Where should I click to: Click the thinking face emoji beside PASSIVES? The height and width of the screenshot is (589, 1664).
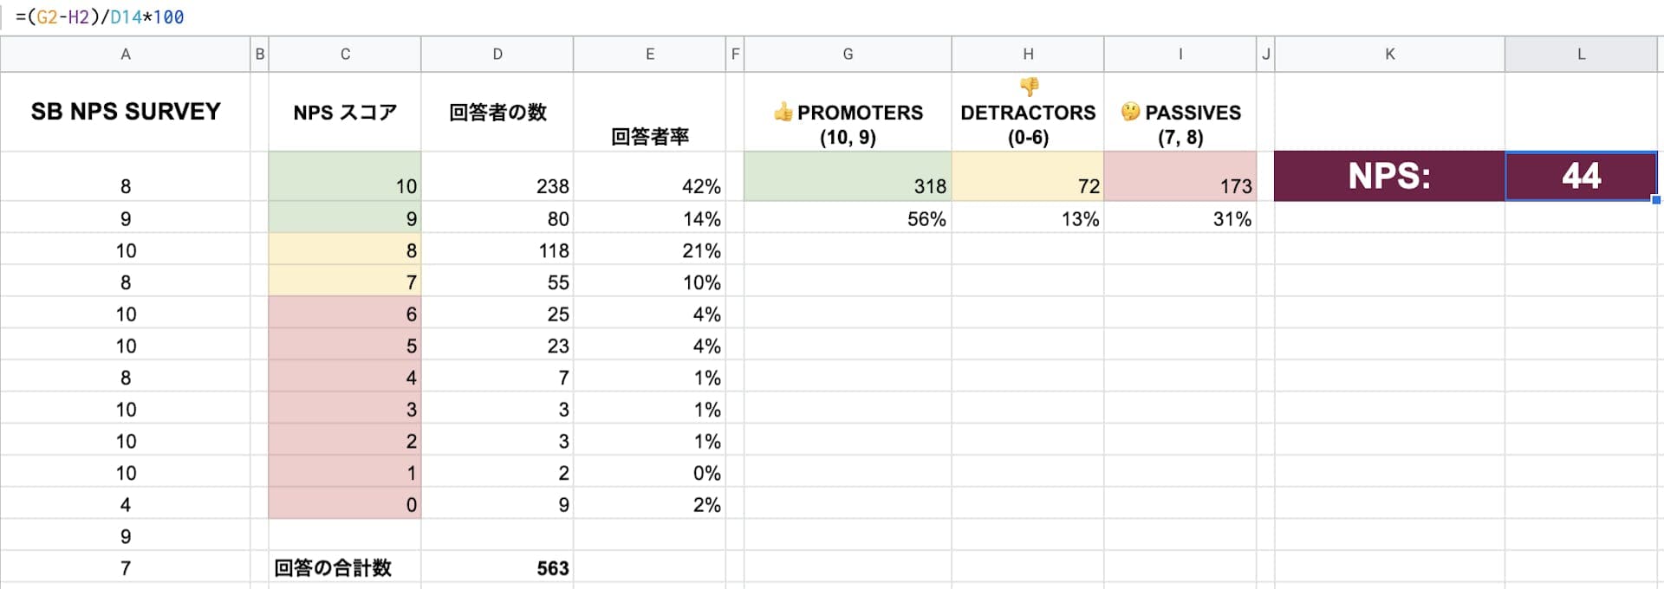point(1130,112)
